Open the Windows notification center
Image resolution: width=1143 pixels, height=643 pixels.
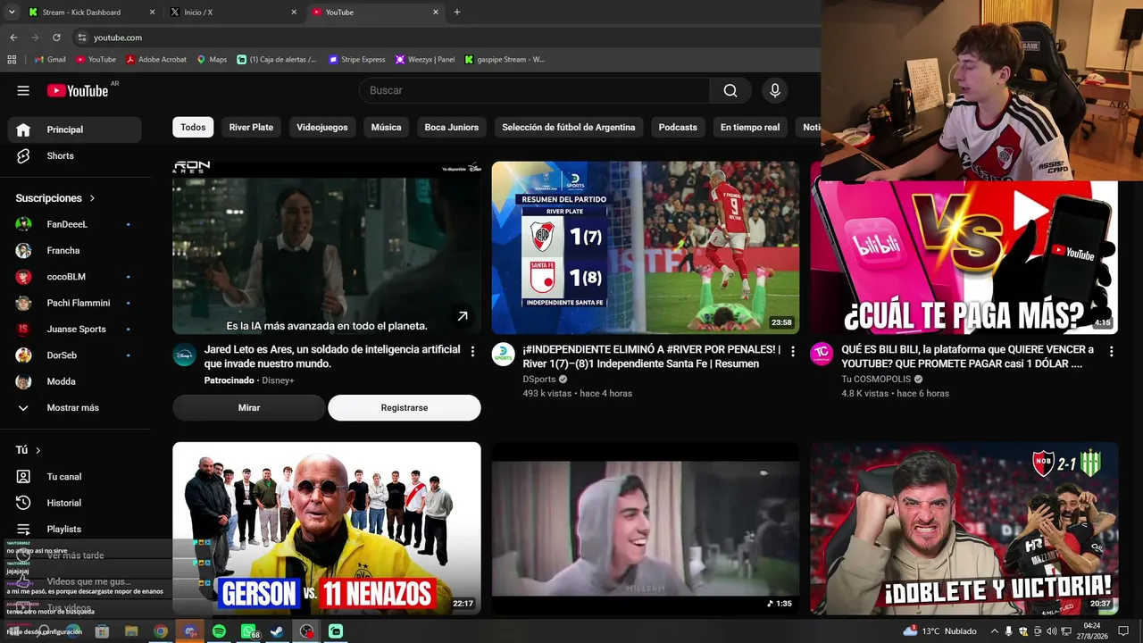click(1123, 631)
